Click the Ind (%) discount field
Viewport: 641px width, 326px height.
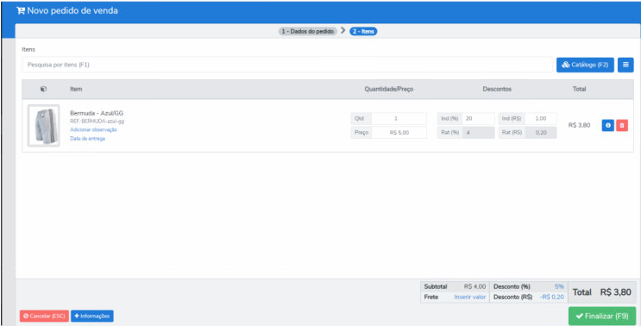(x=478, y=118)
